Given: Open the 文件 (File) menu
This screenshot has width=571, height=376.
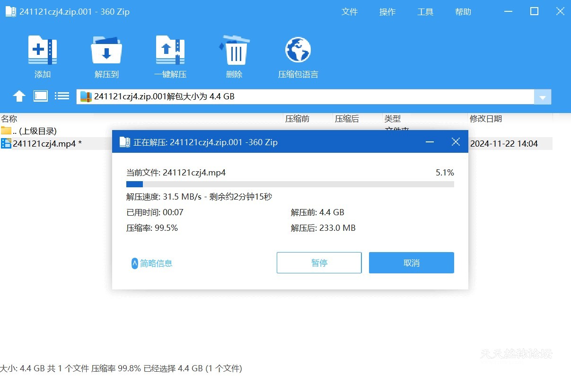Looking at the screenshot, I should point(350,12).
